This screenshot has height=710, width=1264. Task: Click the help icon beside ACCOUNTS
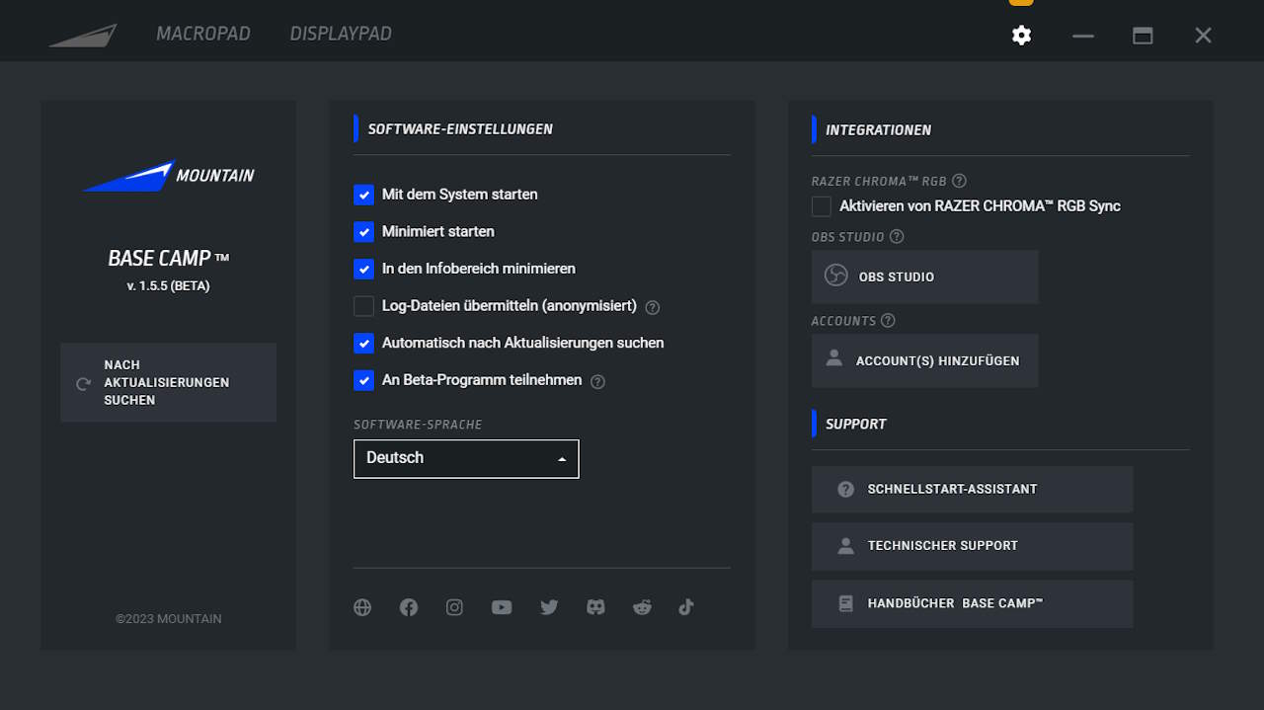coord(888,321)
